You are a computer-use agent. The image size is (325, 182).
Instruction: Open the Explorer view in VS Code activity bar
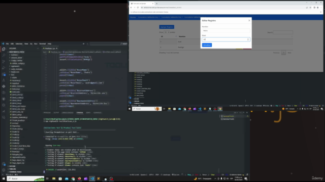(4, 49)
